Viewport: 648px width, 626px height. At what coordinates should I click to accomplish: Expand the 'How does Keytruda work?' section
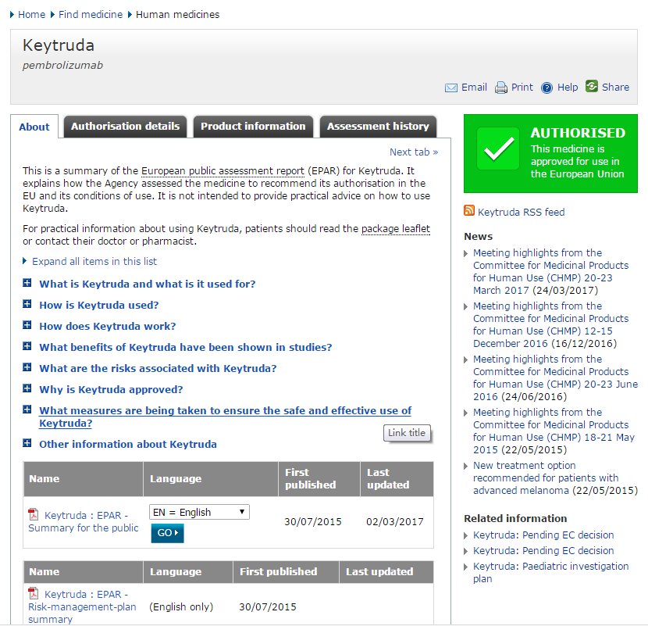coord(27,325)
